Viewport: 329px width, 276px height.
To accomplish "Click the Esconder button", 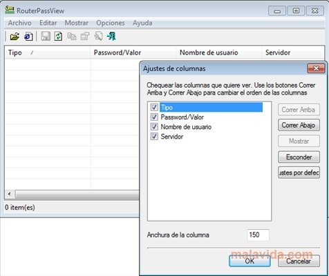I will 299,157.
